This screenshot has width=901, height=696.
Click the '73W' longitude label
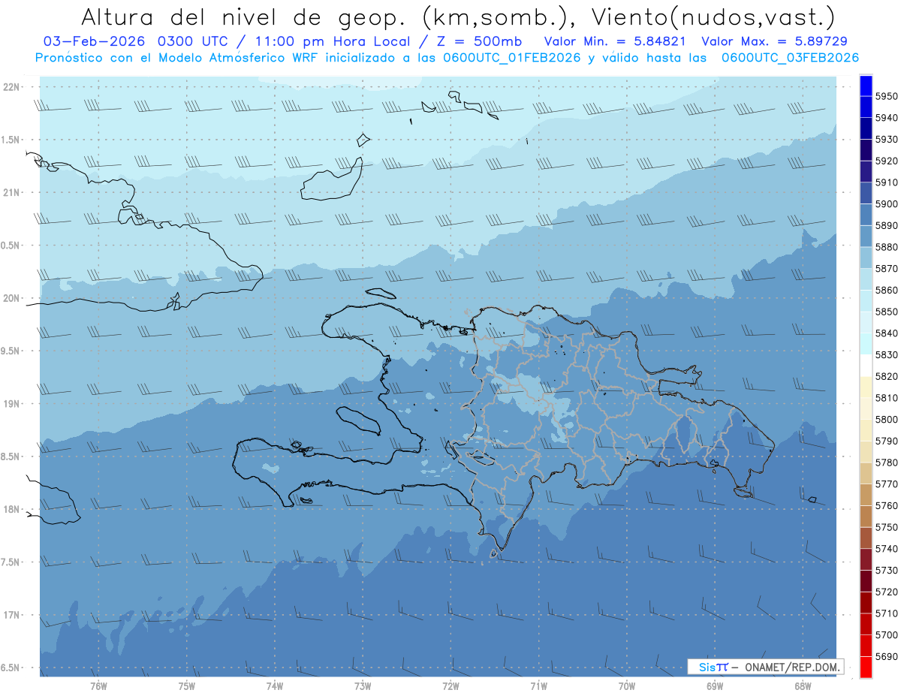(363, 685)
